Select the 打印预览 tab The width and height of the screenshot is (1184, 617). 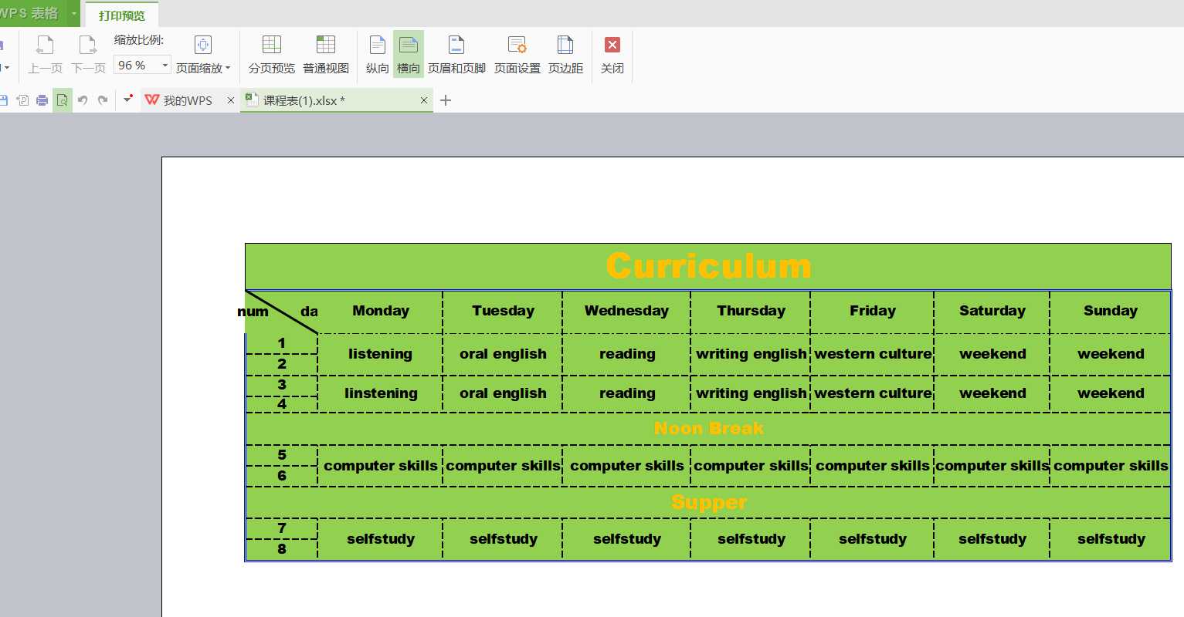122,15
